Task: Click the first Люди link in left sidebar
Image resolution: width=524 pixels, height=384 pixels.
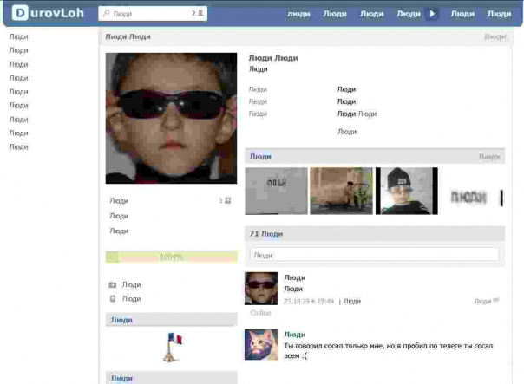Action: (19, 37)
